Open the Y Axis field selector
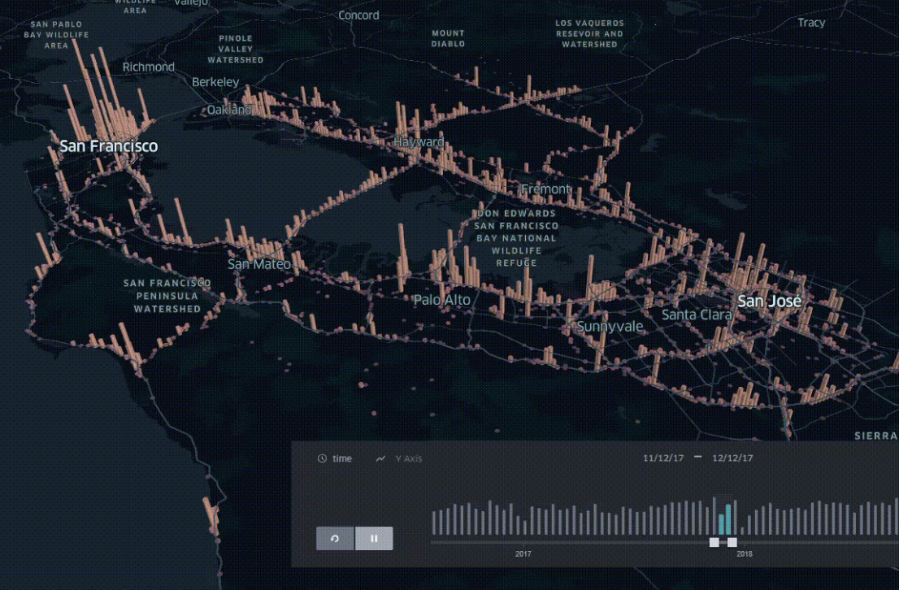 (408, 458)
